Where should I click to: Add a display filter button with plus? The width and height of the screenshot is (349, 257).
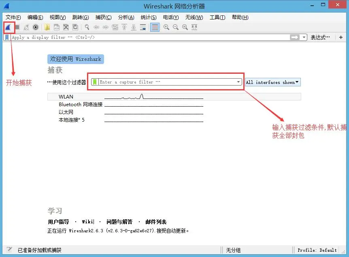[x=341, y=37]
